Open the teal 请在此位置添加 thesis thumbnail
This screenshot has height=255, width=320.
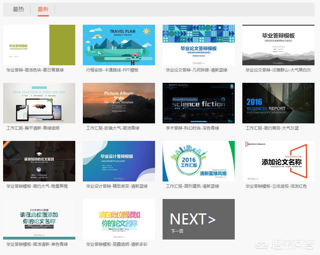pos(39,219)
